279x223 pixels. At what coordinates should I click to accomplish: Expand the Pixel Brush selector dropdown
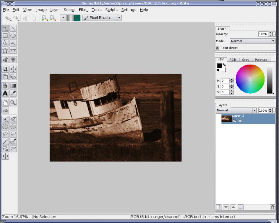[x=119, y=18]
